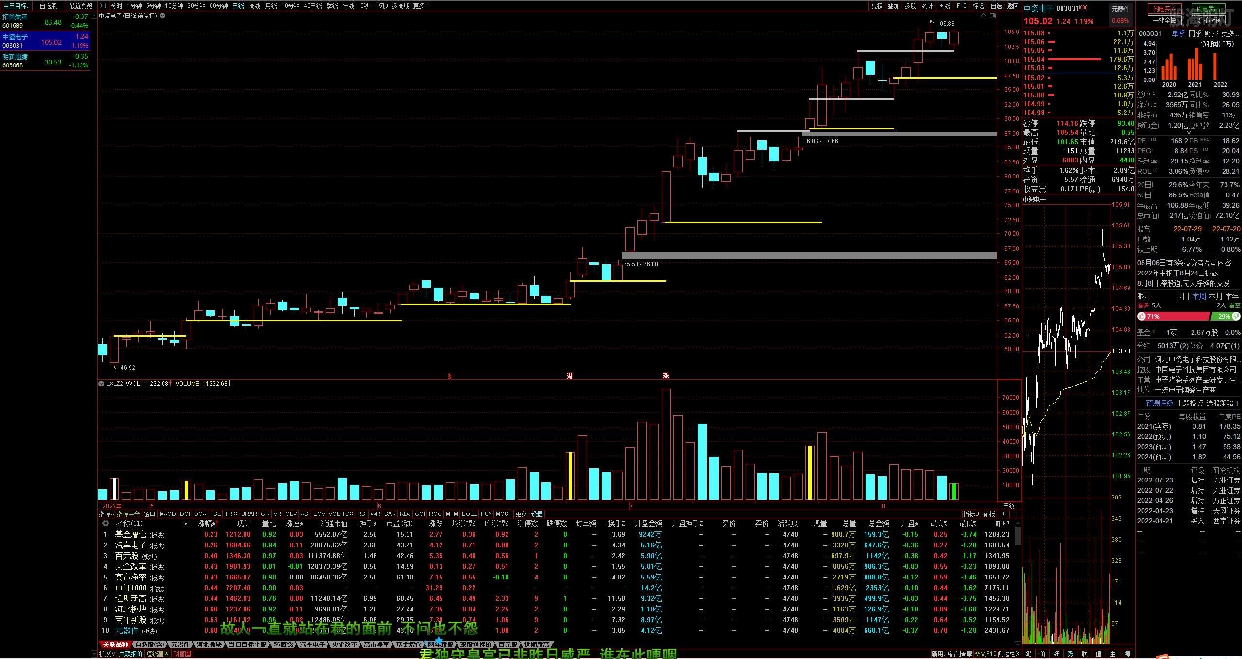
Task: Click the panel toggle icon beside the diamond
Action: [992, 16]
